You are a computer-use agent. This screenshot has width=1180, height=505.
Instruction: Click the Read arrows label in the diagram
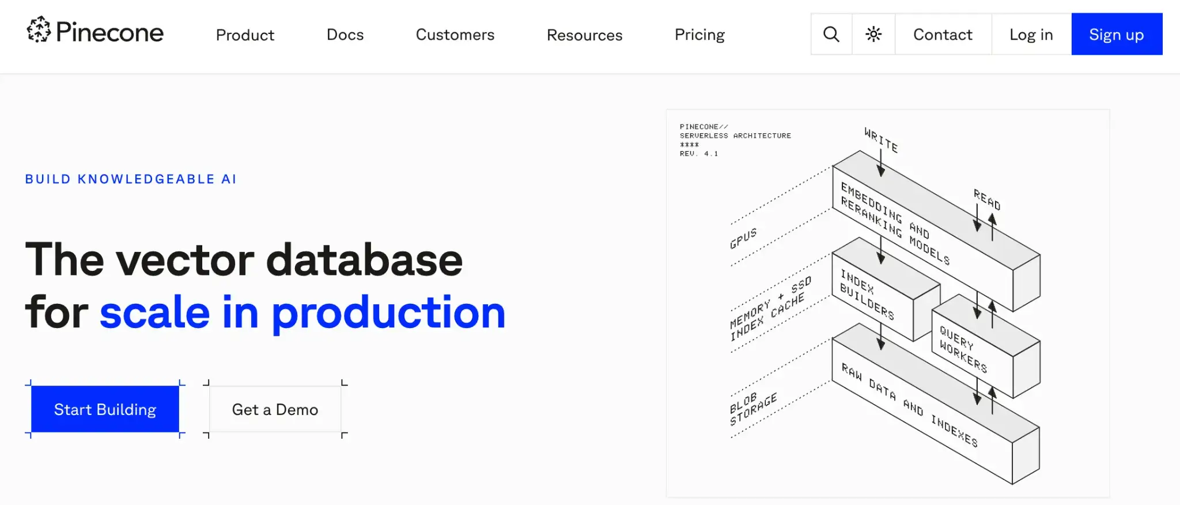[x=986, y=199]
